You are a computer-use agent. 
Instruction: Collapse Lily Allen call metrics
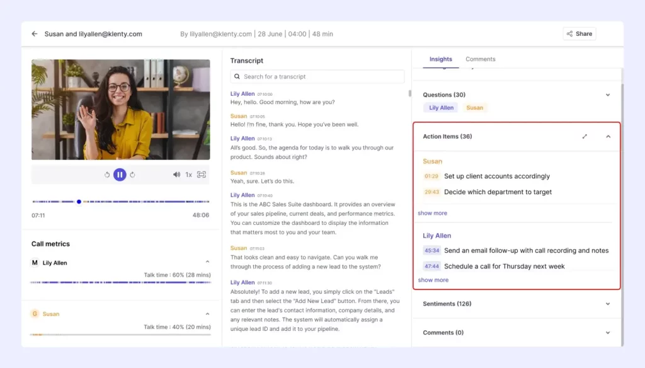click(207, 262)
